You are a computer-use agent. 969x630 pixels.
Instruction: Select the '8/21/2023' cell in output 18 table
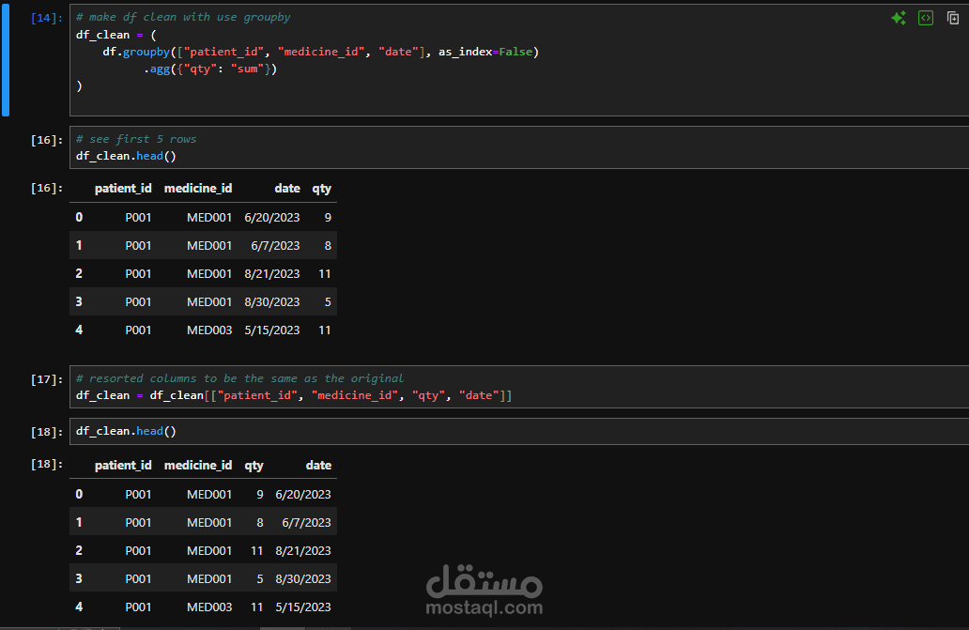click(x=303, y=550)
